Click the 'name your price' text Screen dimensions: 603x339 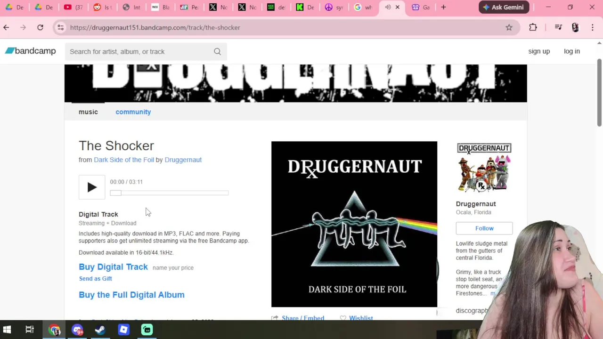coord(173,267)
